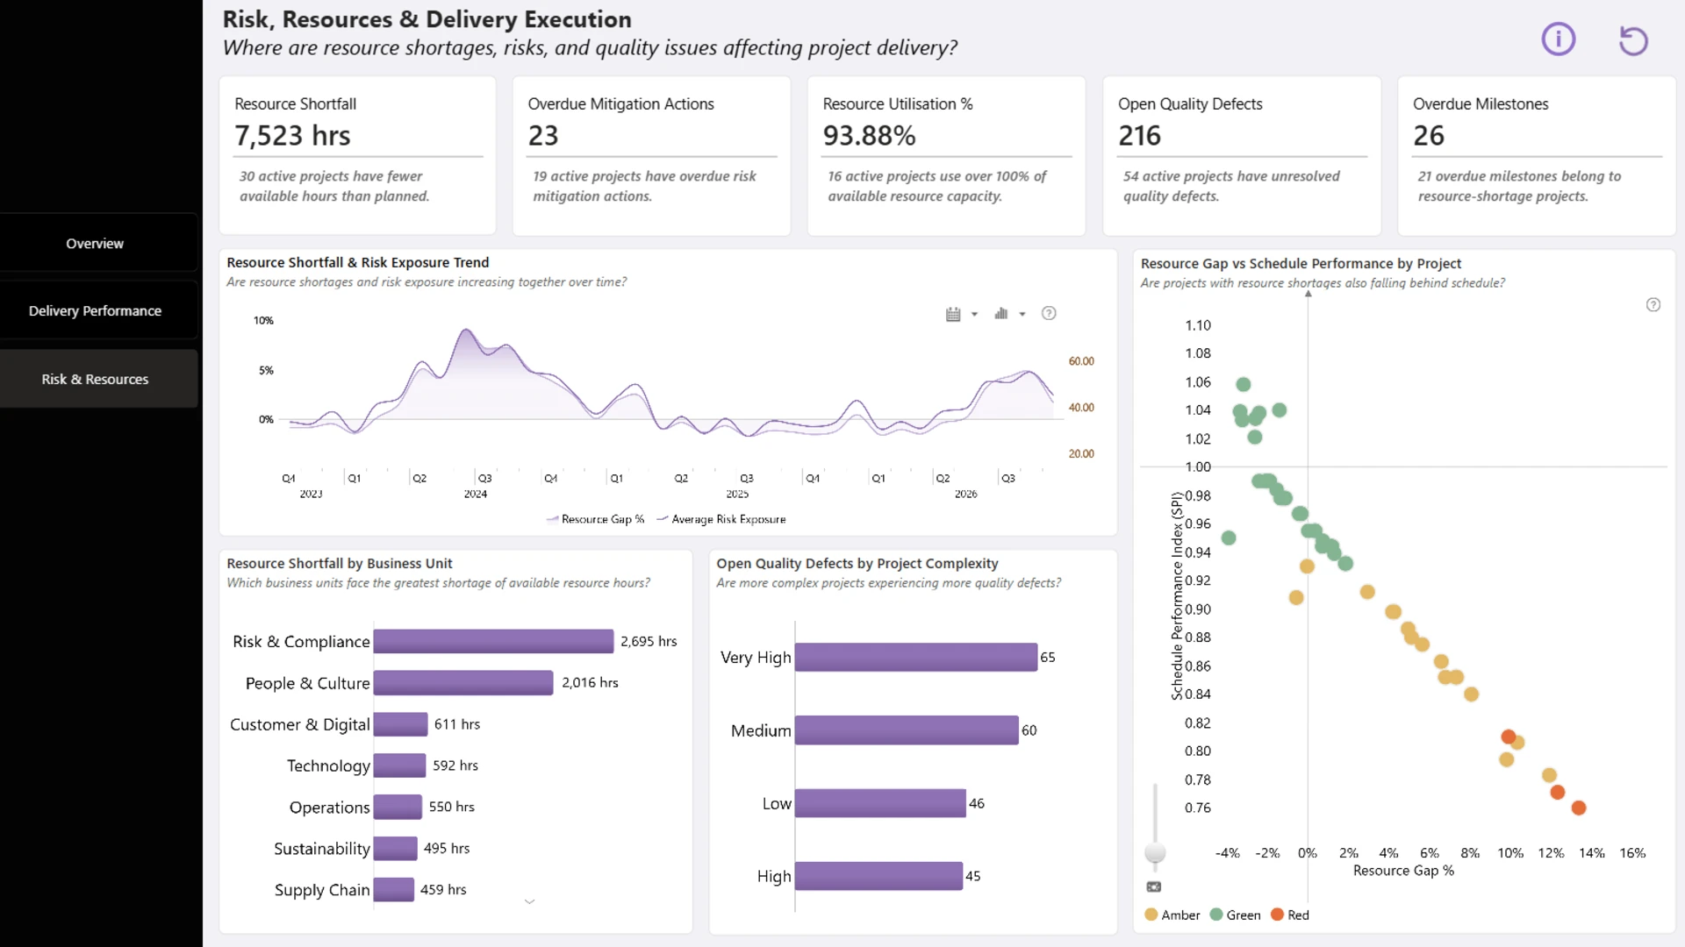Click the Overdue Mitigation Actions value 23
Image resolution: width=1685 pixels, height=947 pixels.
[x=543, y=136]
